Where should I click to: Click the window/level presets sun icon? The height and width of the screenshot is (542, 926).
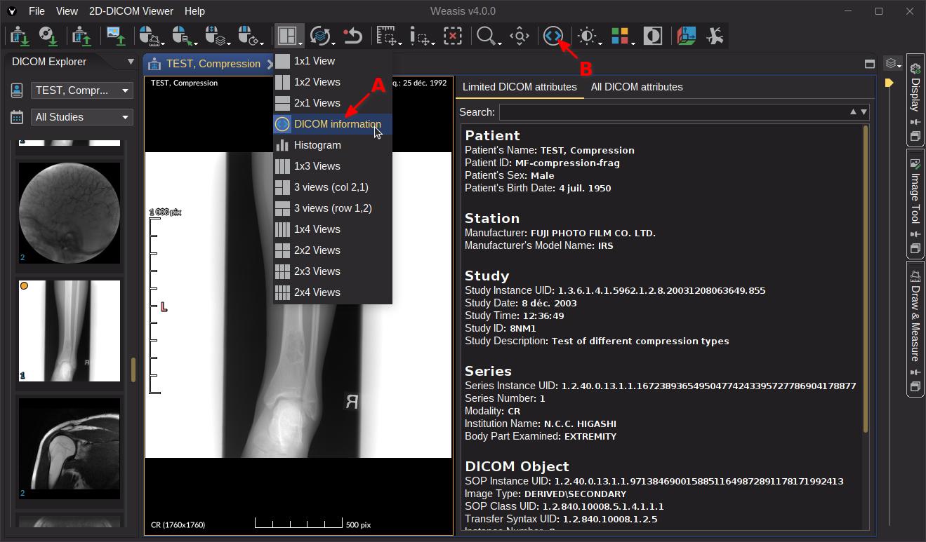point(587,36)
